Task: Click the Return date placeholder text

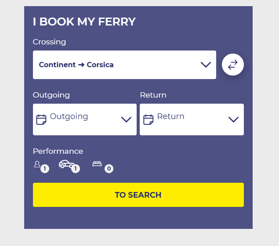Action: click(x=170, y=116)
